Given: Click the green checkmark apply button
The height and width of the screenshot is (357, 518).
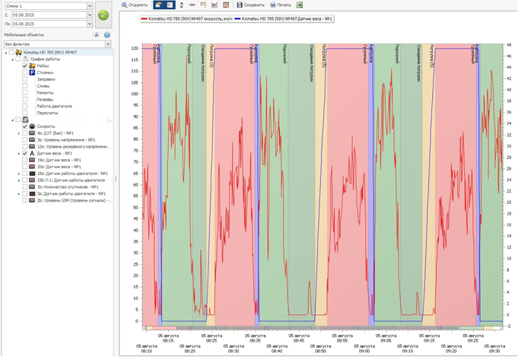Looking at the screenshot, I should point(103,14).
